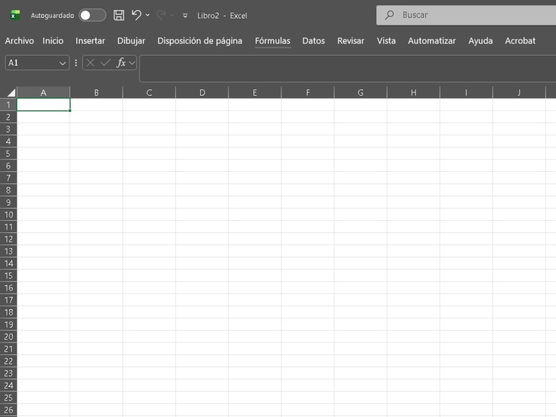Expand the name box dropdown arrow

62,63
